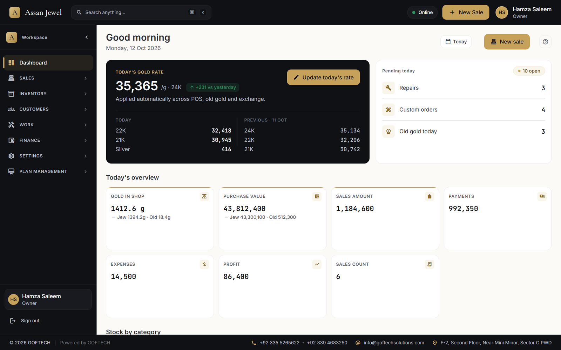
Task: Click the +231 vs yesterday badge
Action: tap(213, 87)
